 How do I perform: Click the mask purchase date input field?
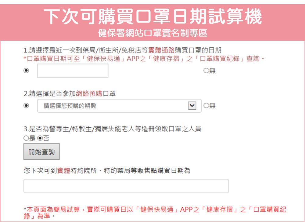coord(73,71)
